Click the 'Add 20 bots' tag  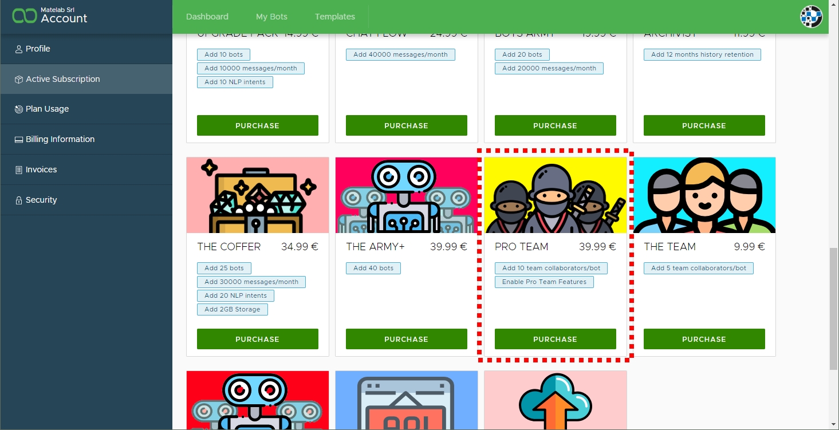click(522, 54)
